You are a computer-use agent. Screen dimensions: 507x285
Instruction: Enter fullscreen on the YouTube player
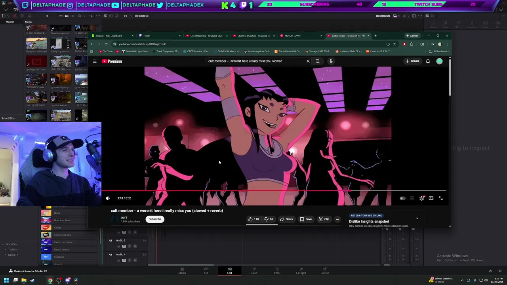(x=440, y=198)
